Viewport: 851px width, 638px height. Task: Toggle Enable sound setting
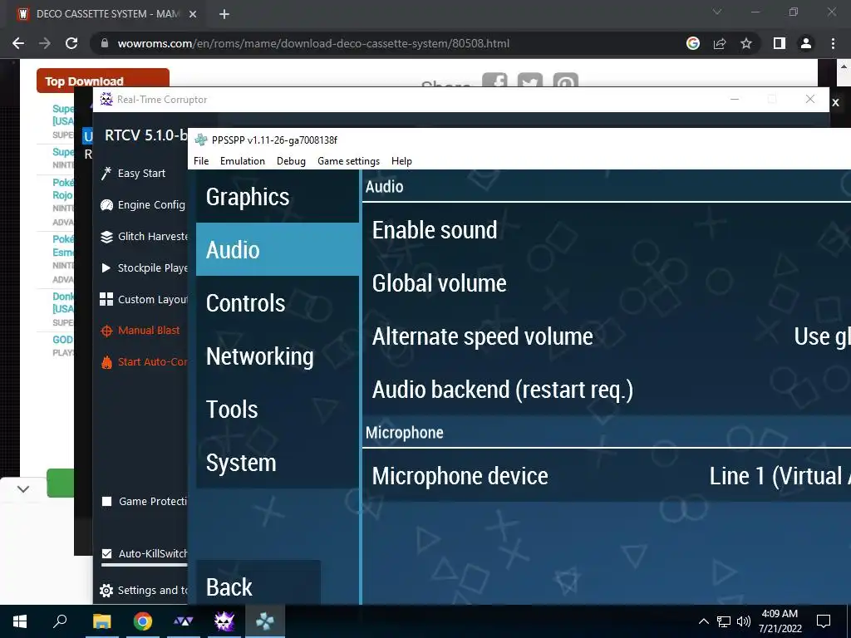click(606, 230)
